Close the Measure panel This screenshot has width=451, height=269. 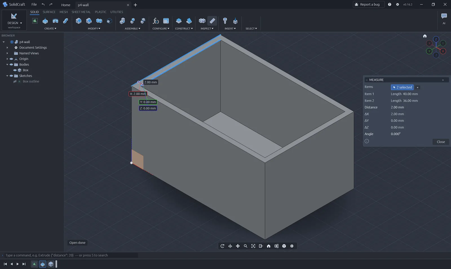(x=441, y=142)
